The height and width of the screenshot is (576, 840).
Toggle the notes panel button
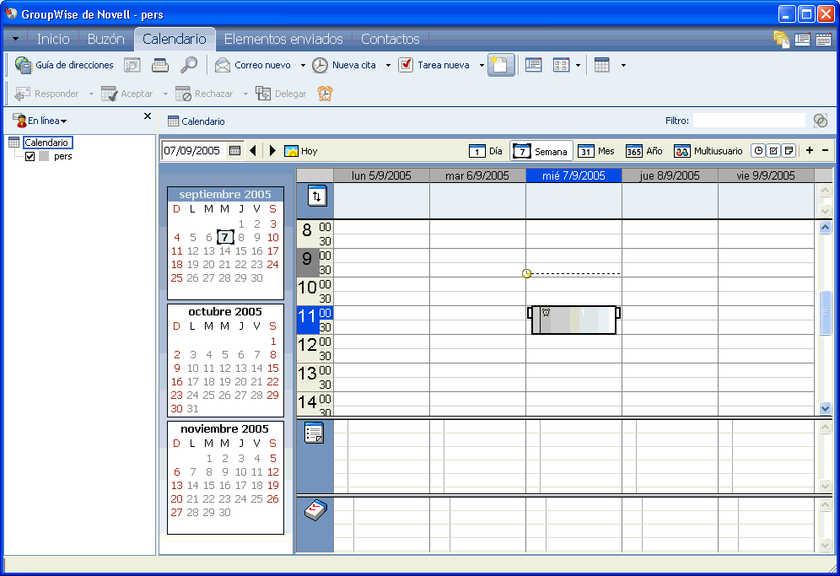click(789, 151)
